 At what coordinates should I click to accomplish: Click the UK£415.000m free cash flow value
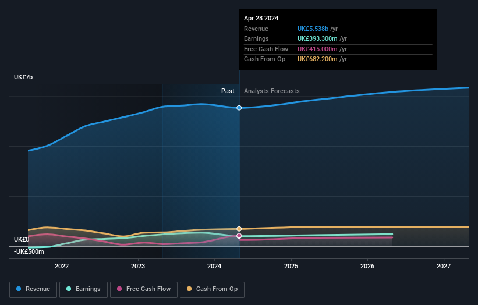click(317, 49)
